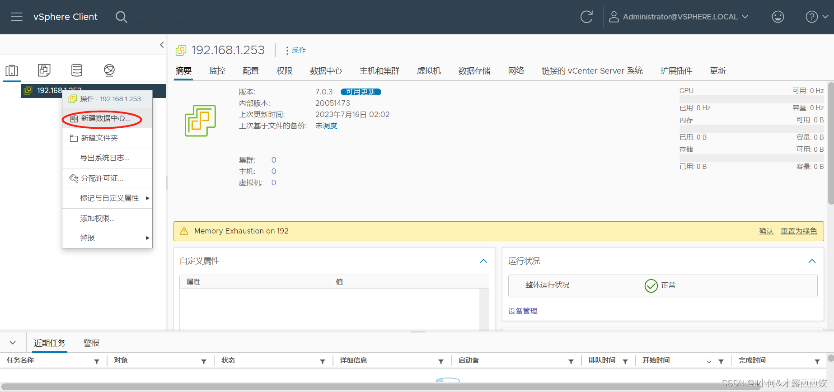The width and height of the screenshot is (834, 392).
Task: Open the help question mark menu
Action: (816, 17)
